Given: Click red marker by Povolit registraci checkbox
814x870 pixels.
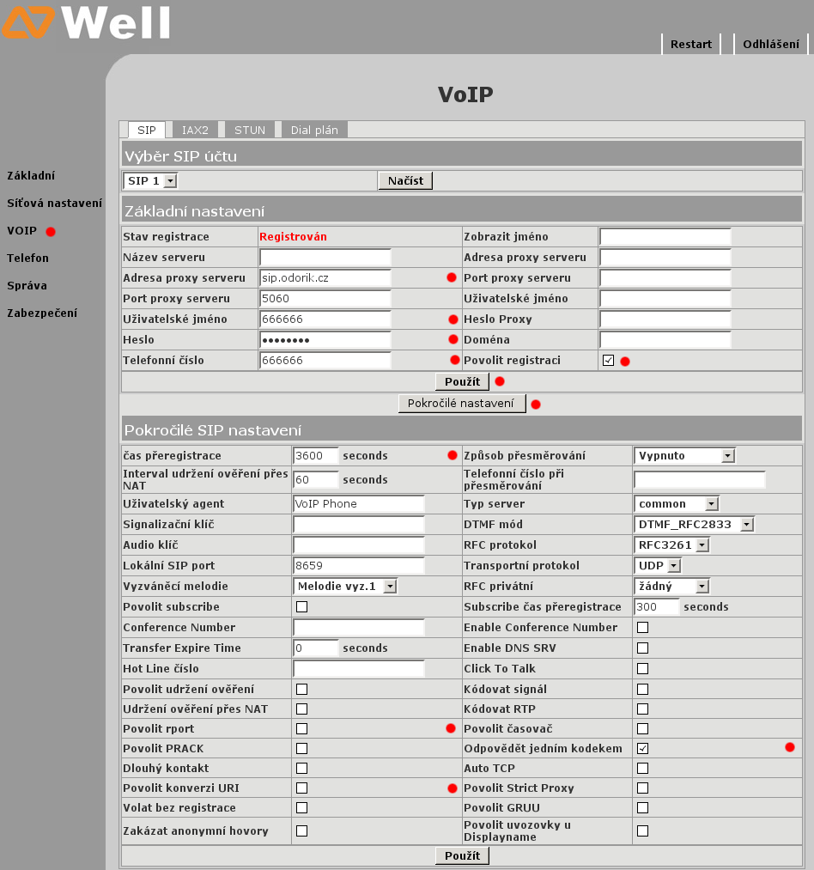Looking at the screenshot, I should (x=625, y=362).
